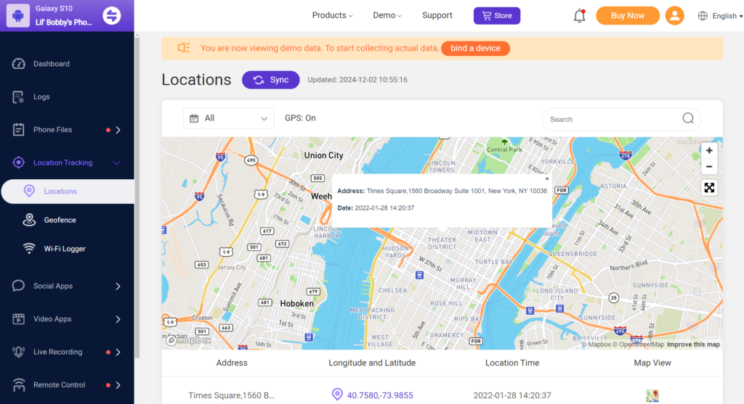Viewport: 744px width, 404px height.
Task: Open the user account avatar
Action: (x=674, y=16)
